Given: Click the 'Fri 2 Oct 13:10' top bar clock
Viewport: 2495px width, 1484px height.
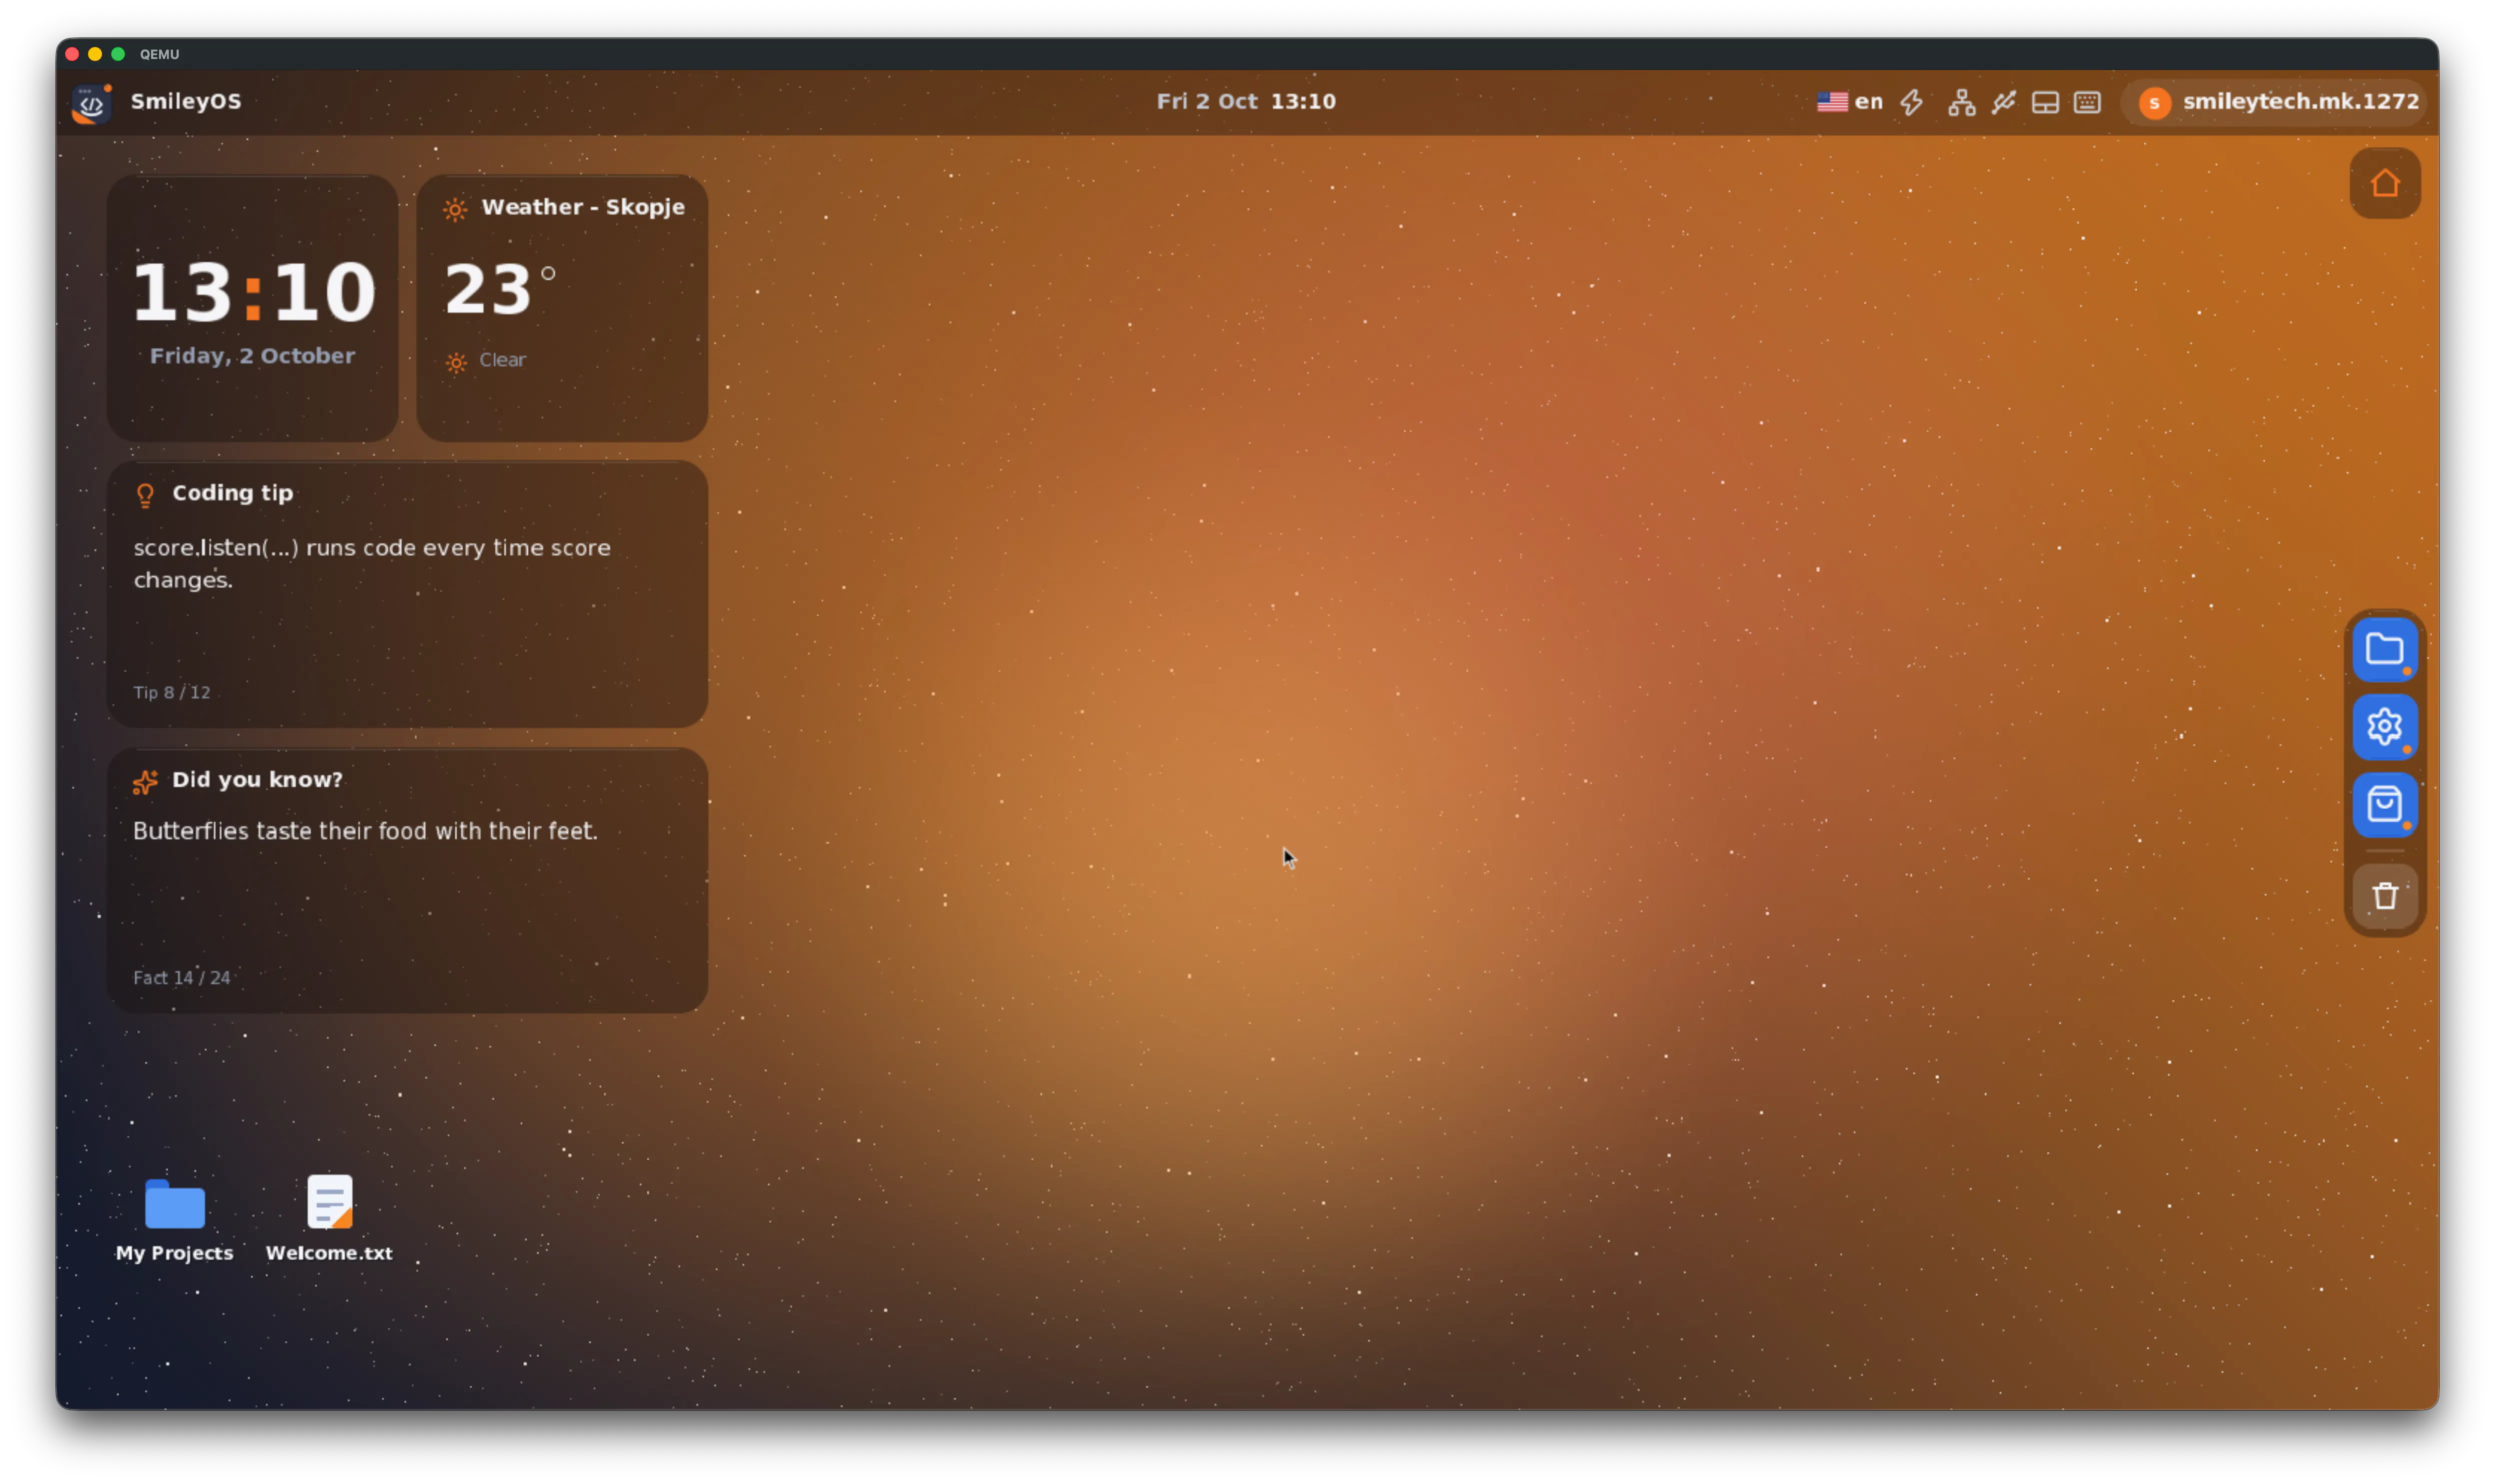Looking at the screenshot, I should 1246,102.
